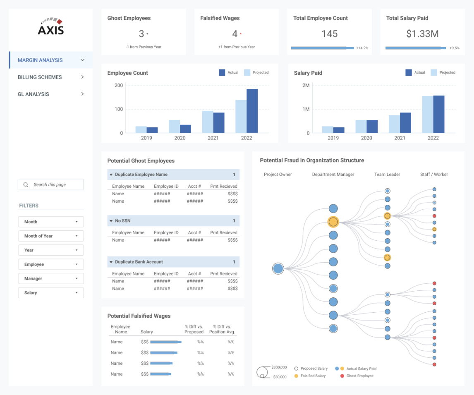Click the AXIS logo
The width and height of the screenshot is (474, 395).
click(x=51, y=26)
